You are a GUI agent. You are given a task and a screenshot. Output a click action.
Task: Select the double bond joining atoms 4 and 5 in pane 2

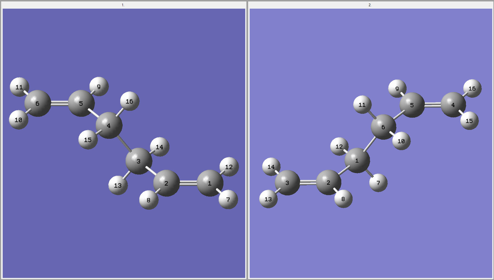[x=433, y=105]
